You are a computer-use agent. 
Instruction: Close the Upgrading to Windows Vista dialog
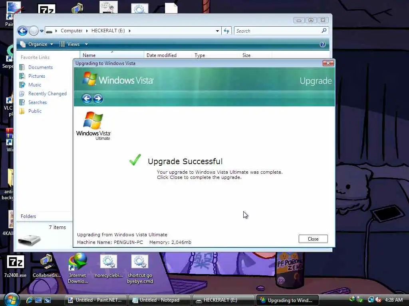coord(328,63)
